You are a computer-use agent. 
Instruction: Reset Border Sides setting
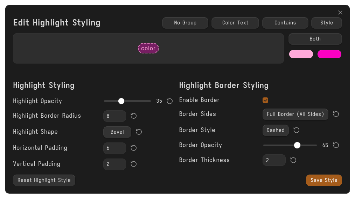tap(336, 114)
